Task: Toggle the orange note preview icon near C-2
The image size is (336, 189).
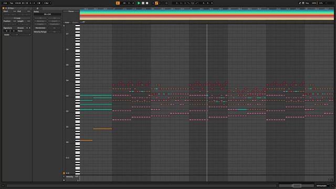Action: click(64, 173)
